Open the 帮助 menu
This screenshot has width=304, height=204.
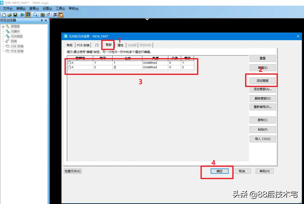(73, 8)
